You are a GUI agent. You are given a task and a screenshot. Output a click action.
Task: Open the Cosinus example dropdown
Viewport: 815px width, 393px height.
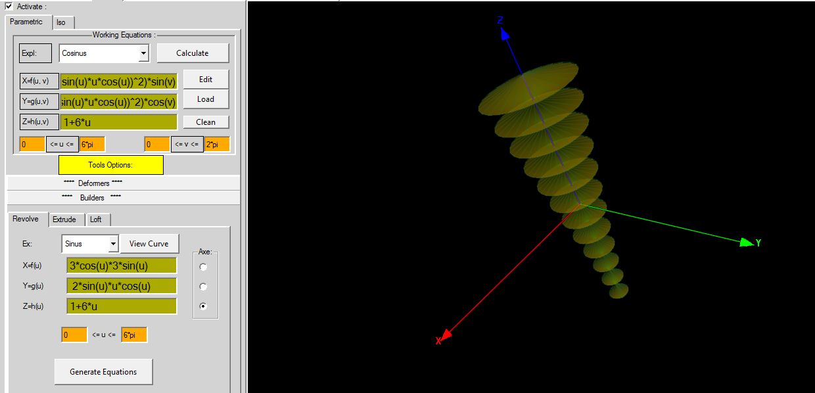[x=143, y=53]
